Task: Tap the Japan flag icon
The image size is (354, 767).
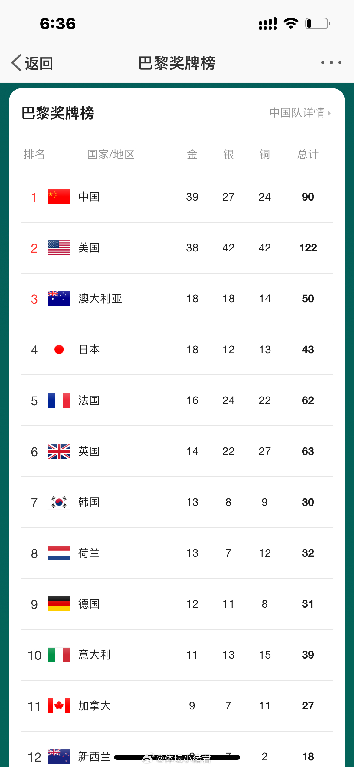Action: [59, 350]
